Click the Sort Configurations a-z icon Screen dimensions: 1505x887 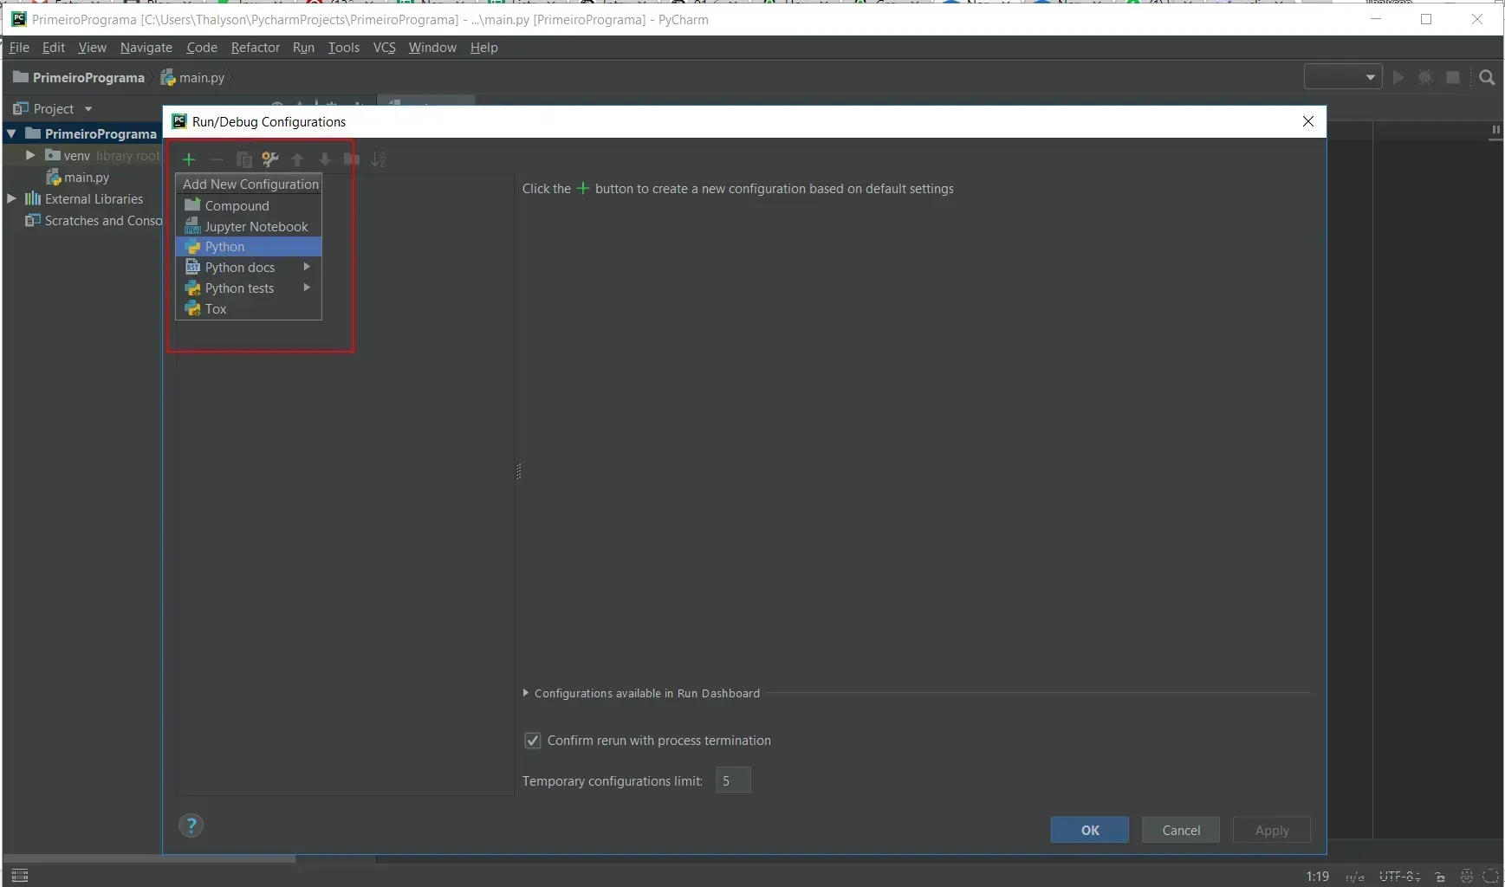click(379, 159)
